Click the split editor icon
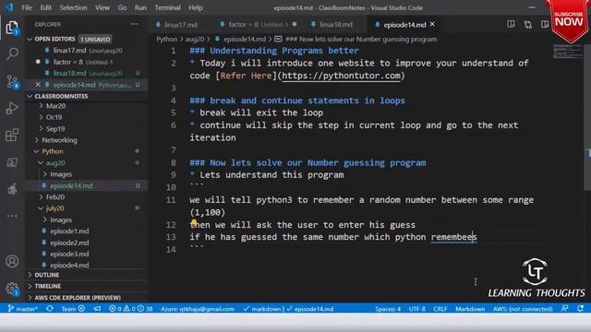 pos(544,25)
